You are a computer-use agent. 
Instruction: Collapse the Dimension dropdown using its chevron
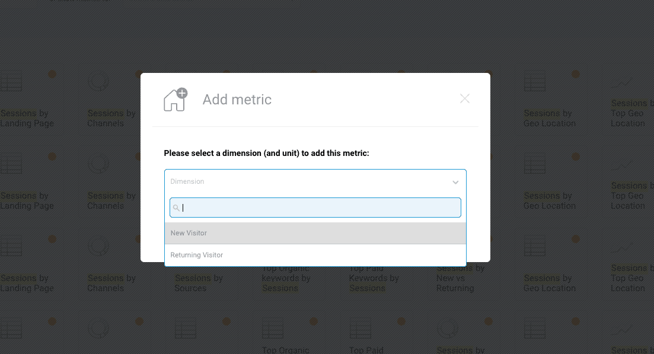455,182
